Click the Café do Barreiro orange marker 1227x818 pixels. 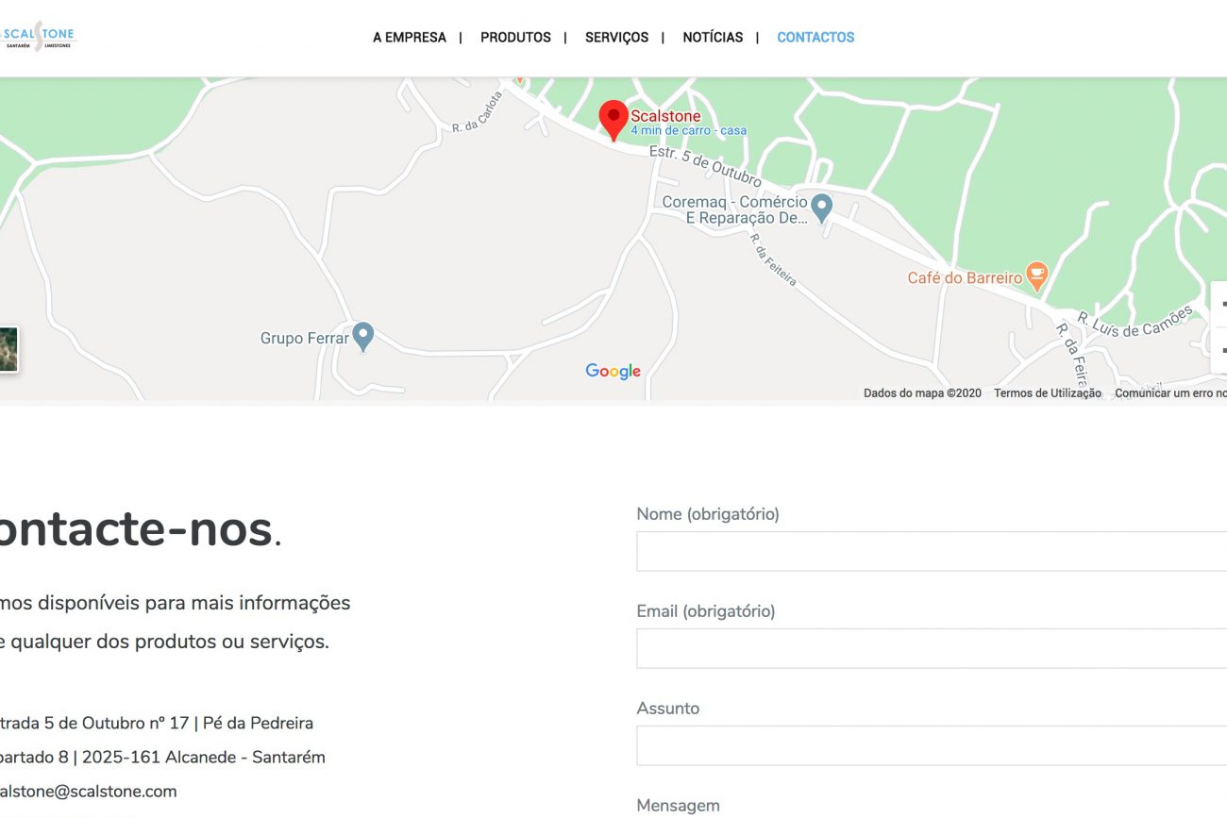point(1036,275)
